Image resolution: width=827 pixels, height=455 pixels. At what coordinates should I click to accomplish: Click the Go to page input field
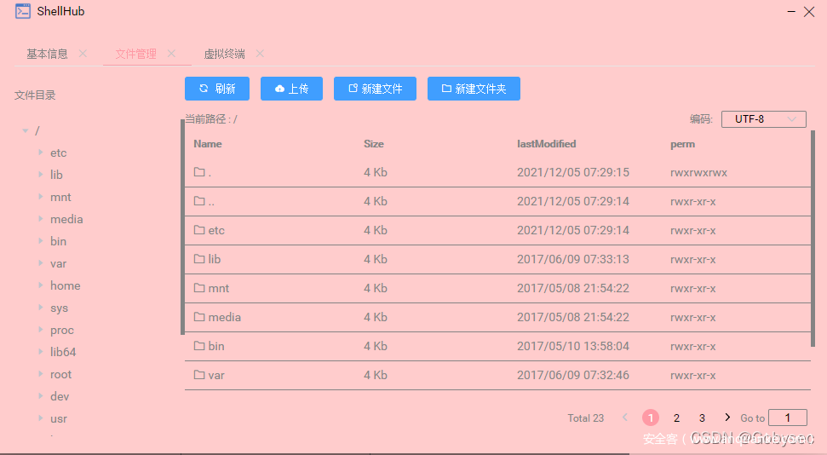787,418
